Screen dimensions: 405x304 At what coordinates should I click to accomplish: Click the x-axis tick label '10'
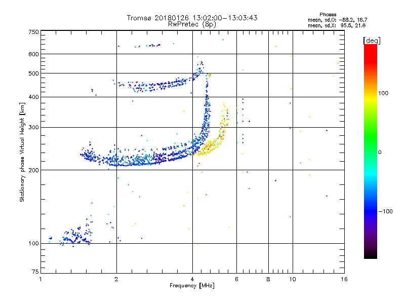tap(293, 279)
